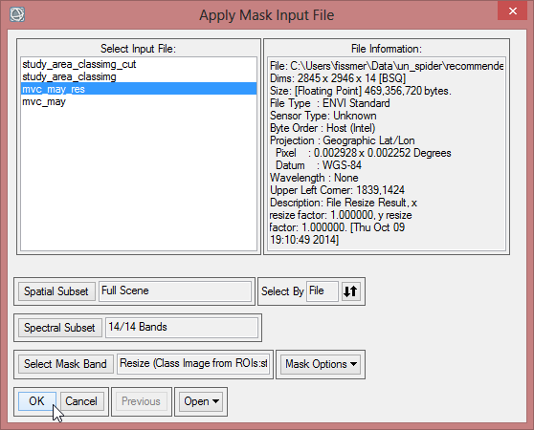
Task: Click the File Information text area
Action: [387, 154]
